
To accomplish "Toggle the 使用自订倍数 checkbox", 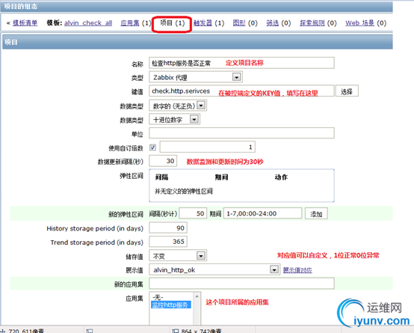I will pos(152,147).
